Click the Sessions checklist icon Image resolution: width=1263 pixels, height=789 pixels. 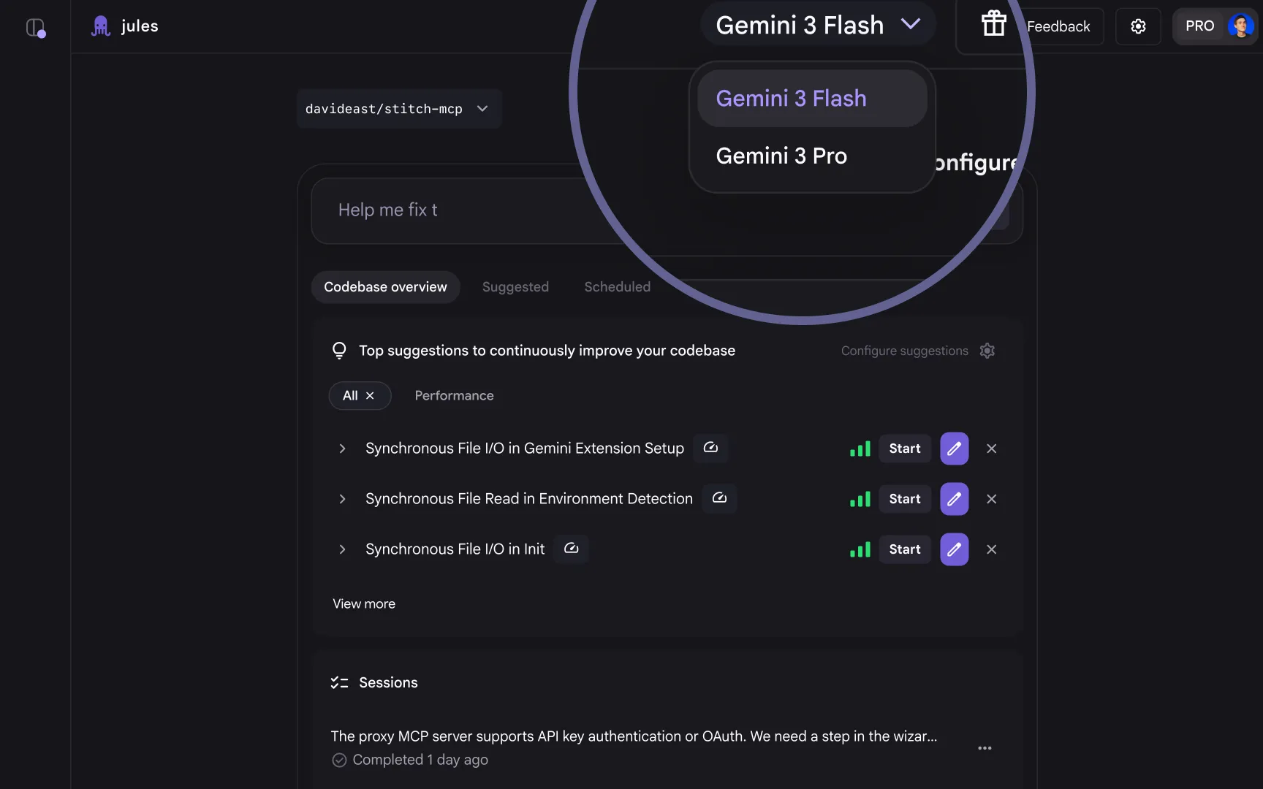pos(339,682)
